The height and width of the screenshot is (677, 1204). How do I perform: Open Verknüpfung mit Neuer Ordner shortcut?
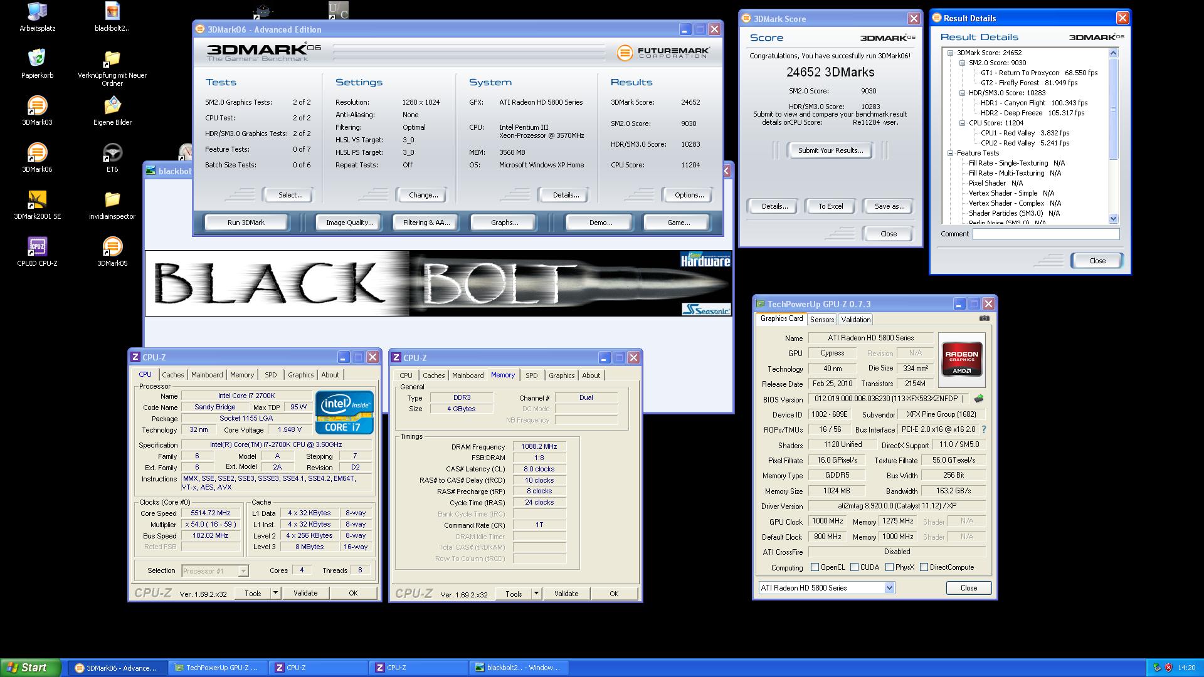112,68
